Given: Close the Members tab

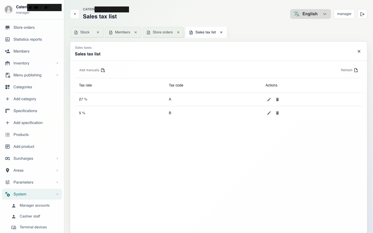Looking at the screenshot, I should [x=136, y=32].
